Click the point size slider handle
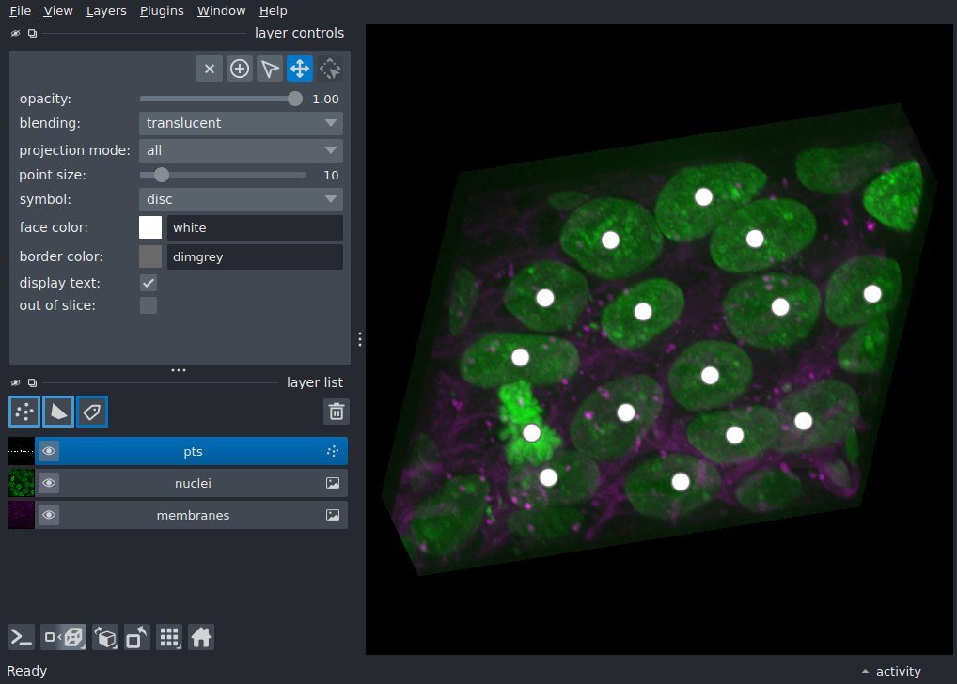Screen dimensions: 957x684 pyautogui.click(x=161, y=175)
